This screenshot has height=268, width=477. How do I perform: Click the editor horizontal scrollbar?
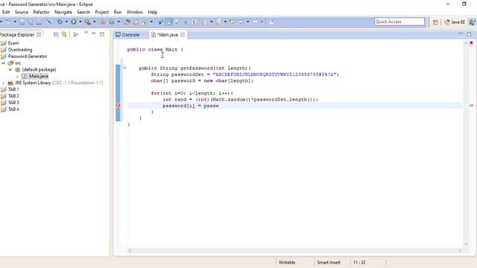294,251
